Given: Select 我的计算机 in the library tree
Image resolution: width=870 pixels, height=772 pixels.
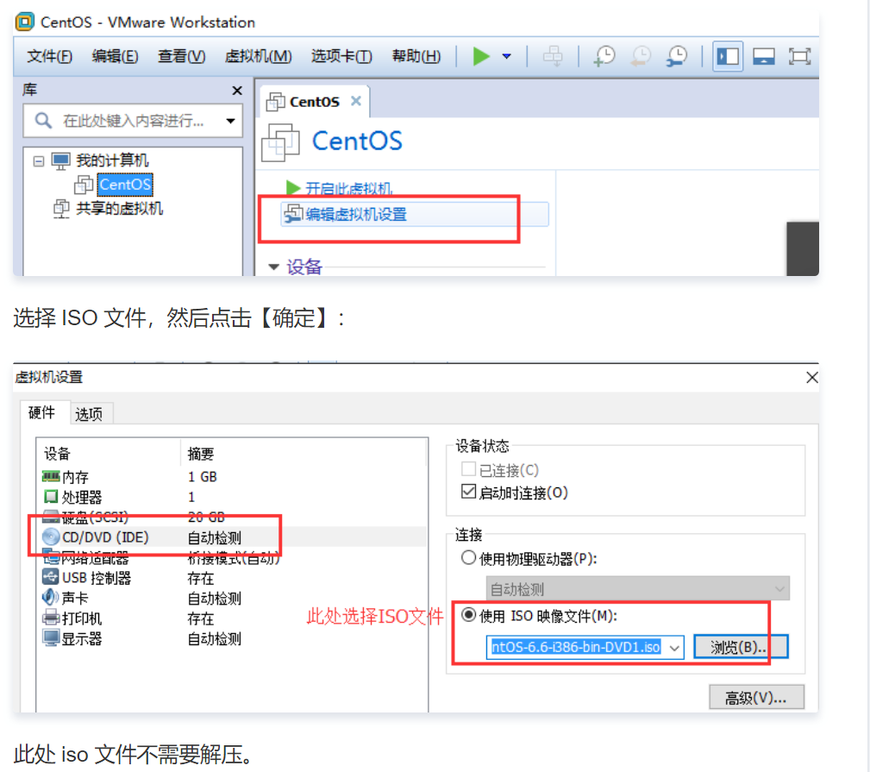Looking at the screenshot, I should [112, 160].
